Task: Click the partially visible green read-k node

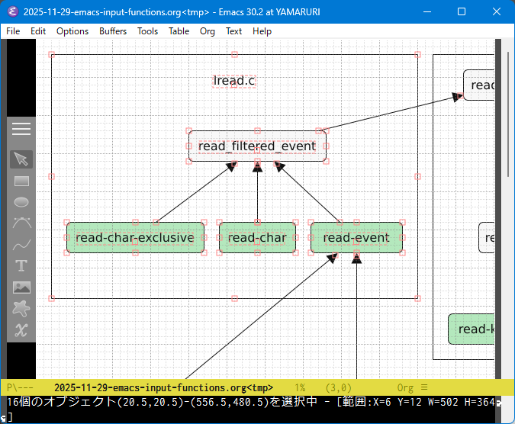Action: point(472,329)
